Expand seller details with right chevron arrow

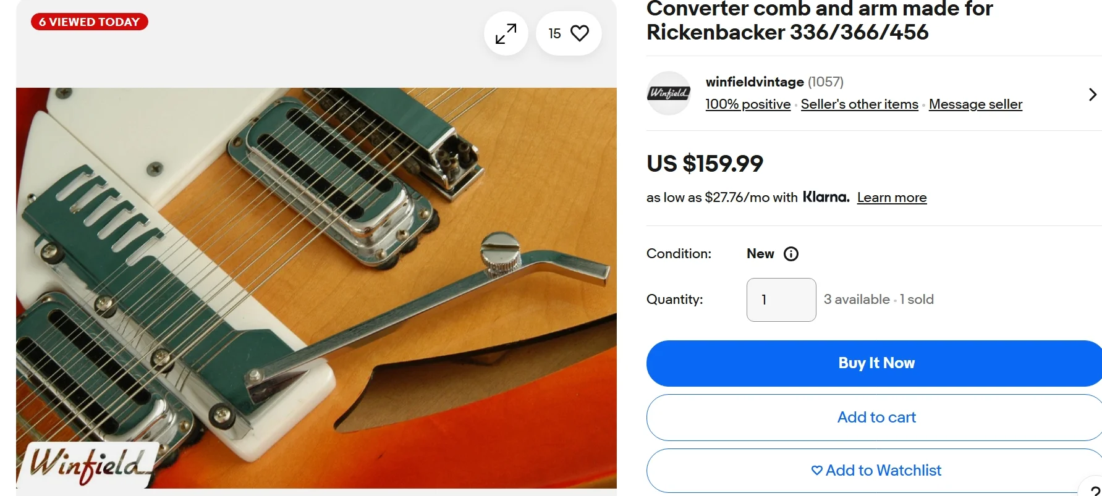point(1092,95)
